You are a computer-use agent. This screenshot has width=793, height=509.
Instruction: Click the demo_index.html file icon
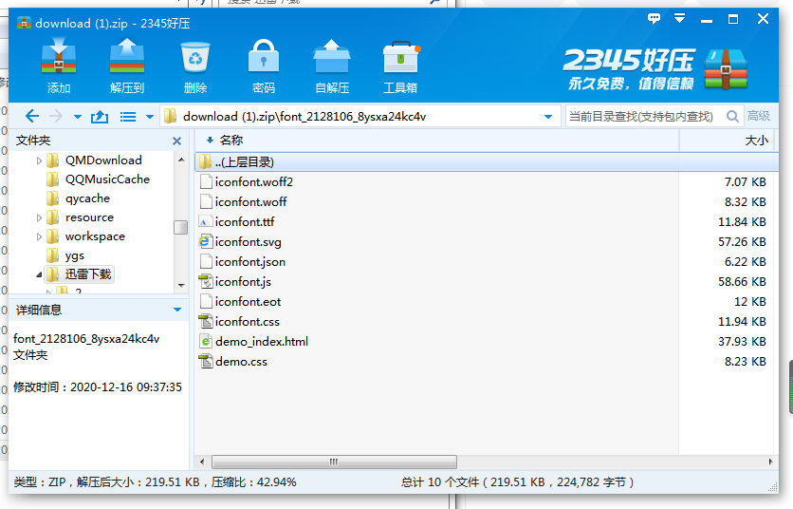205,342
